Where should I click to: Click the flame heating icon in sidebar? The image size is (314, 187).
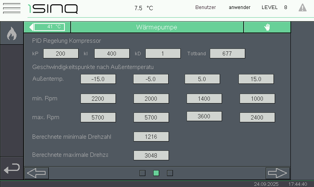pyautogui.click(x=12, y=34)
